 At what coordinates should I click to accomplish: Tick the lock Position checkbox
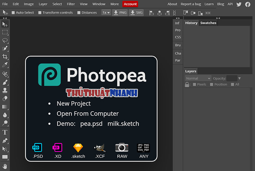(212, 85)
